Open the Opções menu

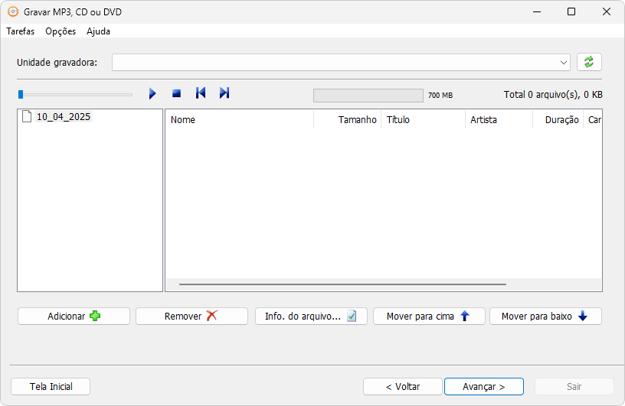pos(61,31)
